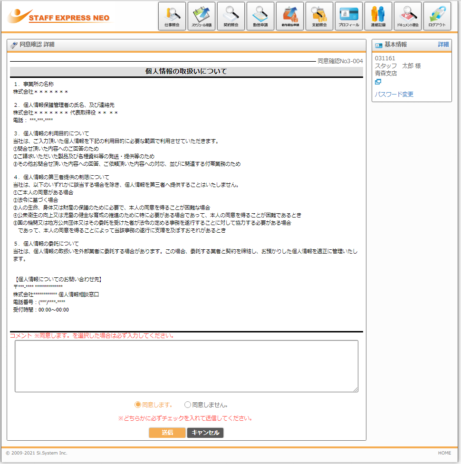The image size is (461, 464).
Task: Open the プロフィール profile icon
Action: click(349, 16)
